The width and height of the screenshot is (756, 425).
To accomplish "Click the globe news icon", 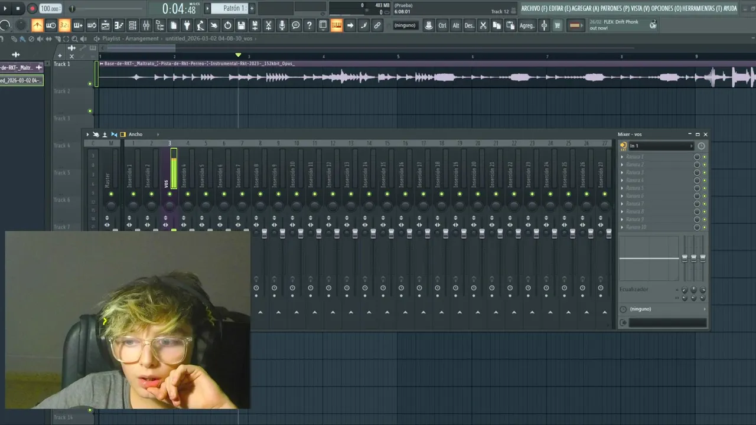I will coord(653,25).
